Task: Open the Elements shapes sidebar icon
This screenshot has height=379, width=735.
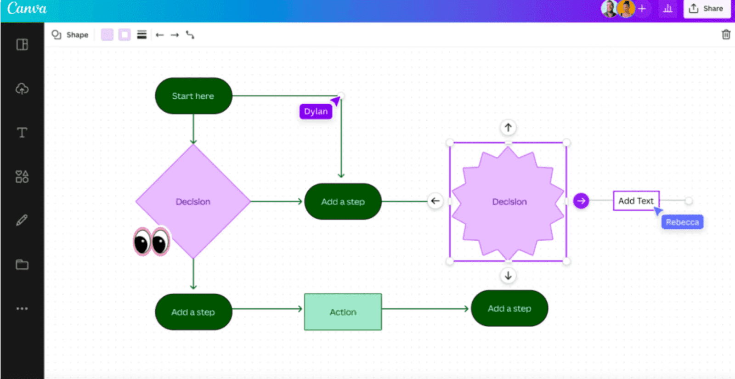Action: point(22,176)
